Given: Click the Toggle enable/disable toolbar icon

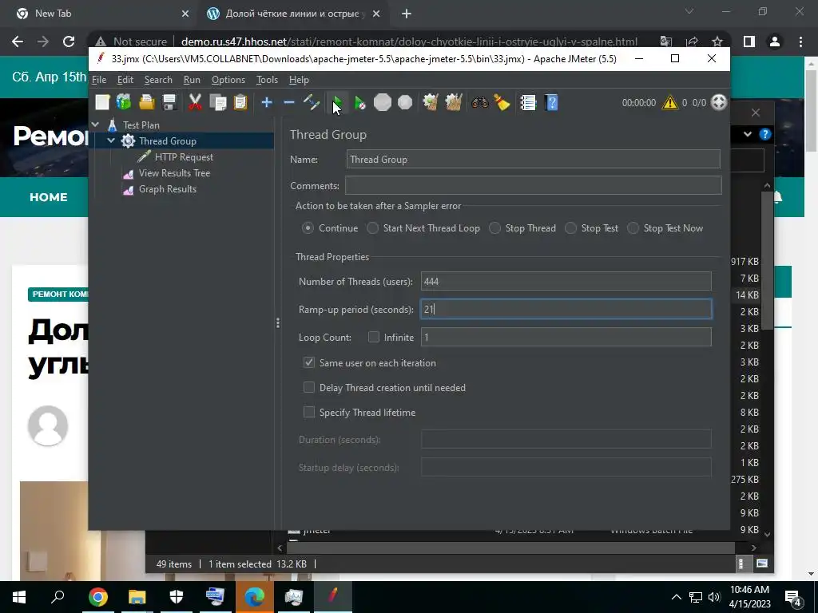Looking at the screenshot, I should (312, 102).
